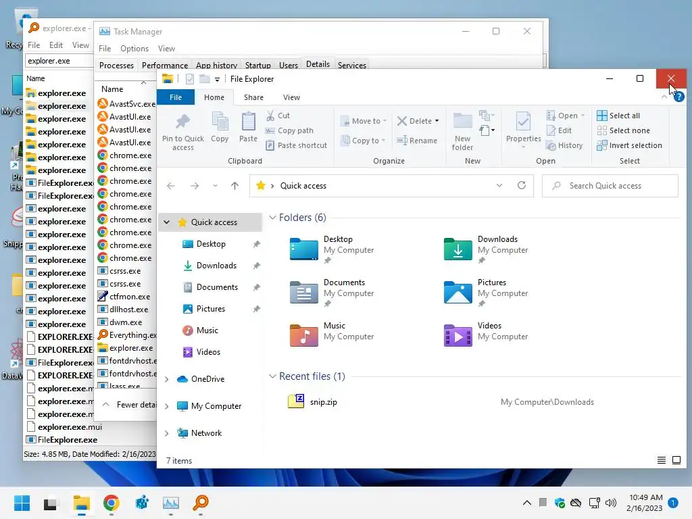Click Everything search box containing explorer.exe
This screenshot has height=519, width=692.
59,61
